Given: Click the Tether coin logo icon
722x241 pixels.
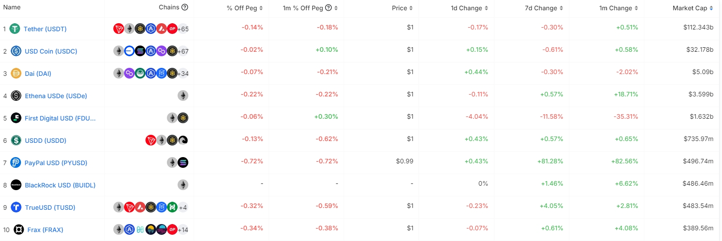Looking at the screenshot, I should pos(15,29).
